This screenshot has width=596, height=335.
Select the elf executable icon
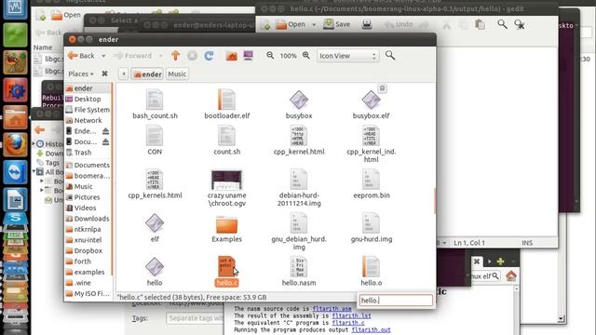[x=155, y=223]
